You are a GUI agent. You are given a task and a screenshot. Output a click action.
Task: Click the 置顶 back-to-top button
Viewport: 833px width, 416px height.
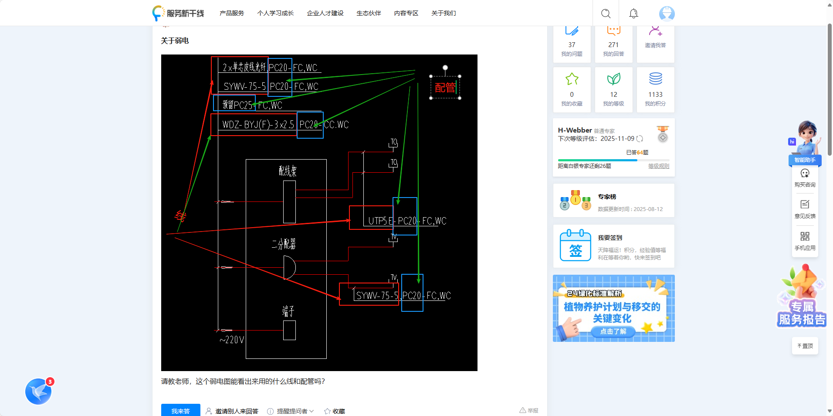click(805, 346)
